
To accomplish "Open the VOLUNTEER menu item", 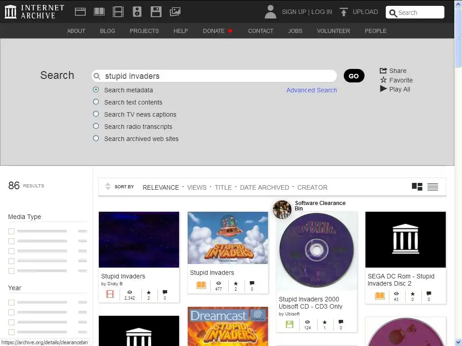I will pos(333,31).
